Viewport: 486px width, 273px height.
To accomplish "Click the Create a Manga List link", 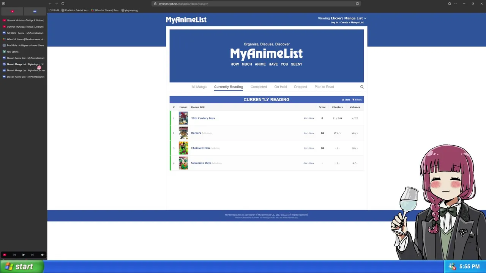I will pos(352,22).
